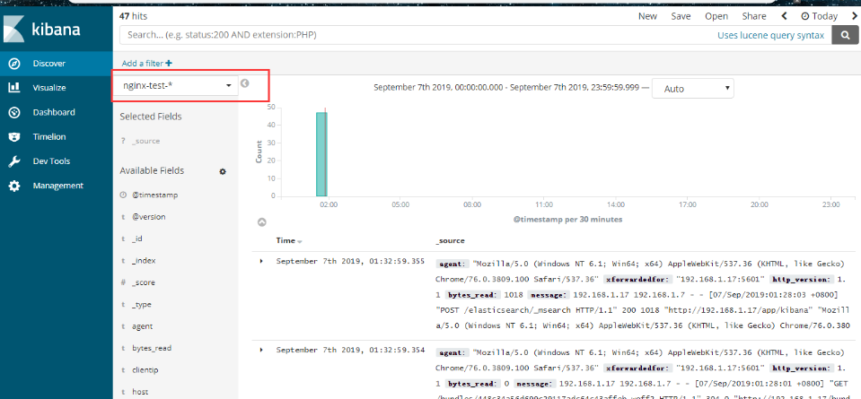
Task: Select the New menu item
Action: [647, 16]
